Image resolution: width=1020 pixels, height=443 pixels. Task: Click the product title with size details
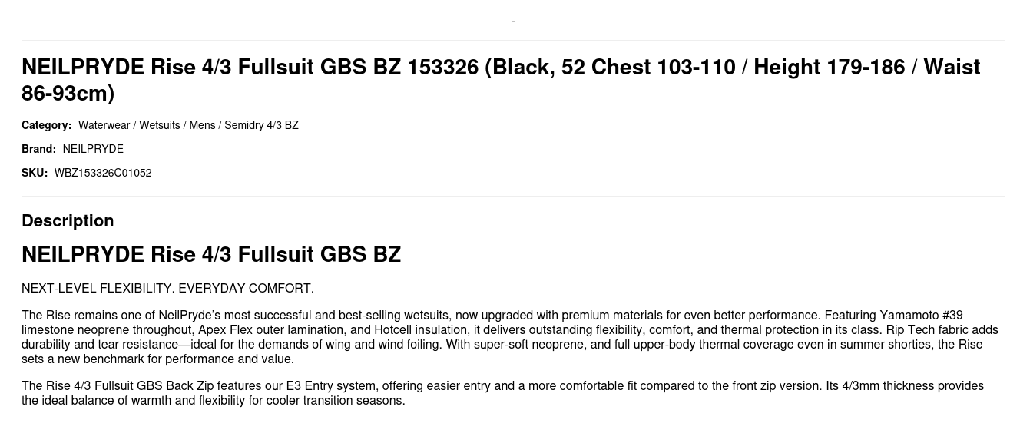501,80
